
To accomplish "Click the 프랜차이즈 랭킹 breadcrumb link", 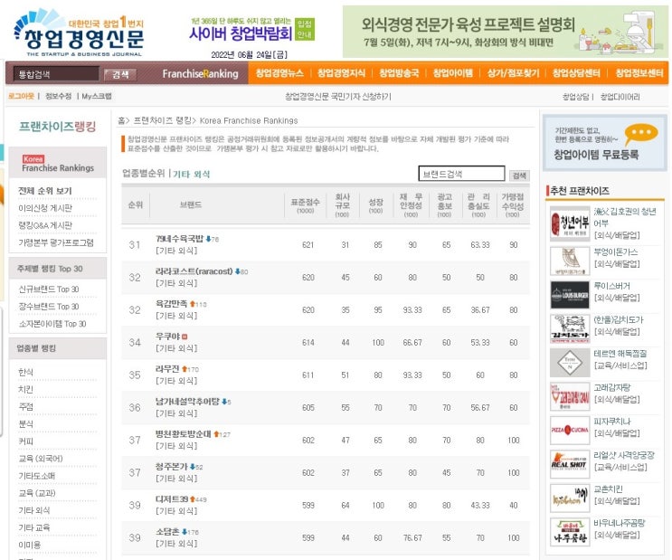I will (163, 120).
